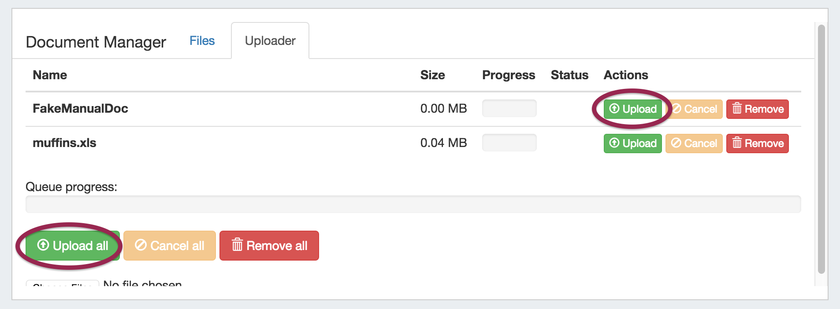Click the trash icon on Remove all

[237, 245]
